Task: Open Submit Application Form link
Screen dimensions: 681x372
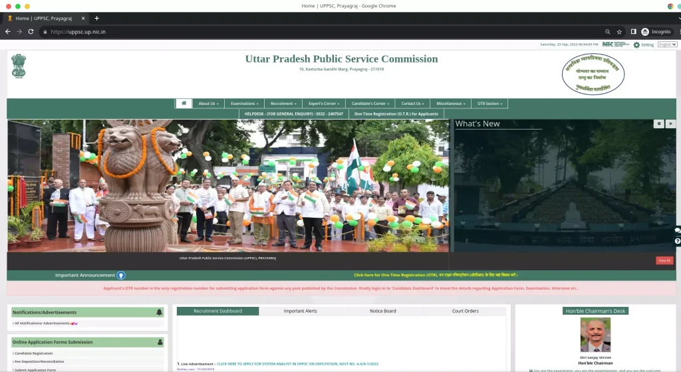Action: click(35, 370)
